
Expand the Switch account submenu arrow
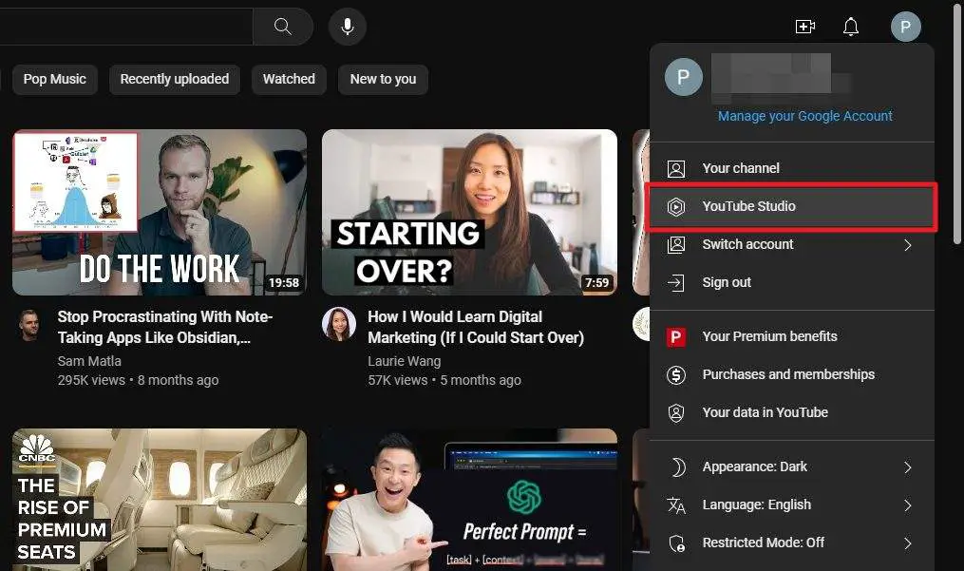click(907, 245)
